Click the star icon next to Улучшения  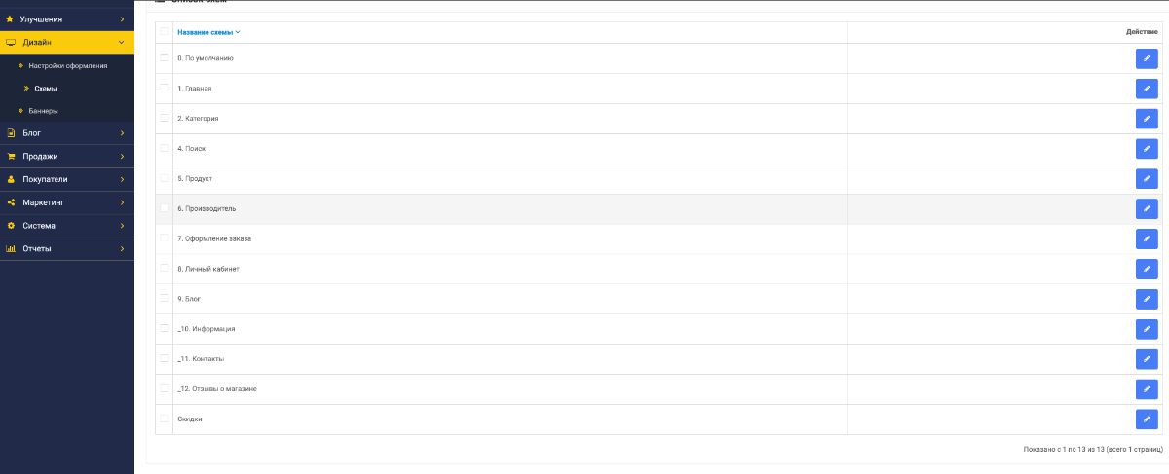coord(11,19)
